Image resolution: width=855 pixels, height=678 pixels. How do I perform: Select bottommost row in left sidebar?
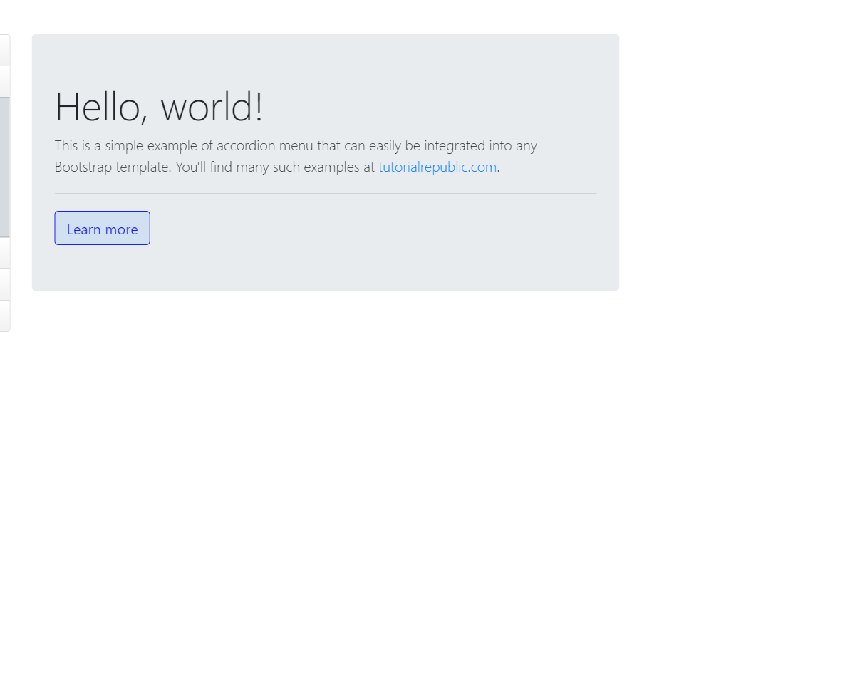[4, 315]
